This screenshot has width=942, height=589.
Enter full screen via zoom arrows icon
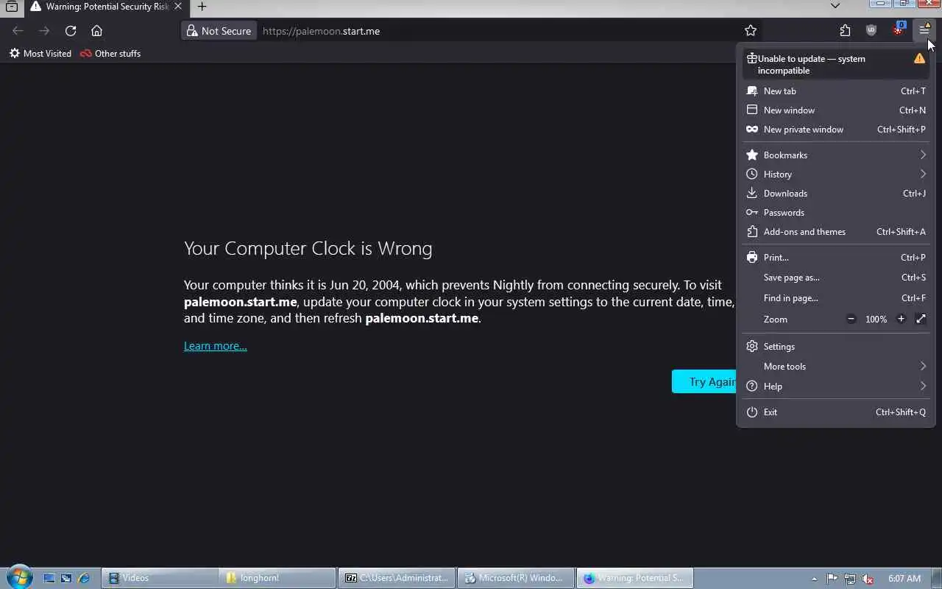click(921, 320)
